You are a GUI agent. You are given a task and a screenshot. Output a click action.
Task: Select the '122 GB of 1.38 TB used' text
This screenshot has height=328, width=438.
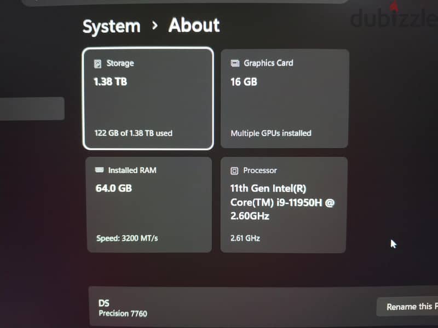133,133
